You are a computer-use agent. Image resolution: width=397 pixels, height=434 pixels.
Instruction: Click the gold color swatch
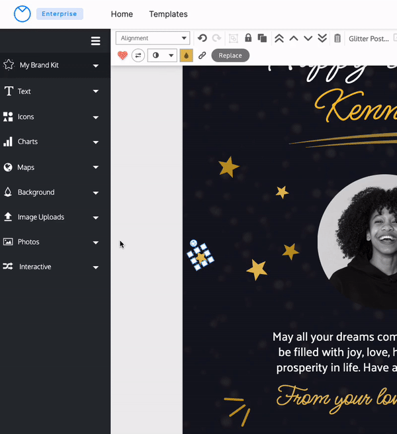click(187, 56)
